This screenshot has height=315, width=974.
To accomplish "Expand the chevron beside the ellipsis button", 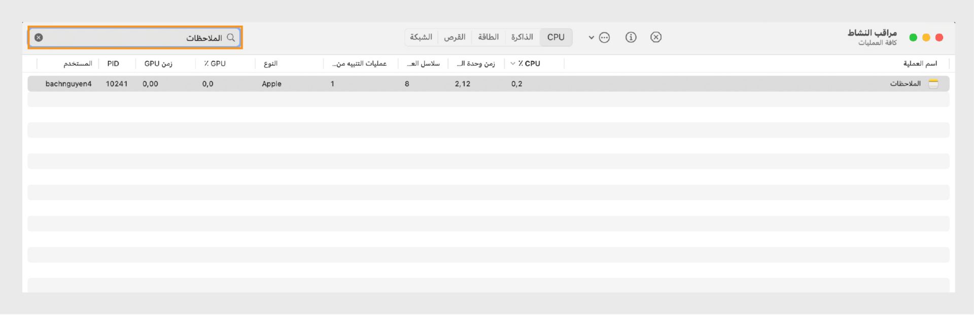I will (x=591, y=37).
